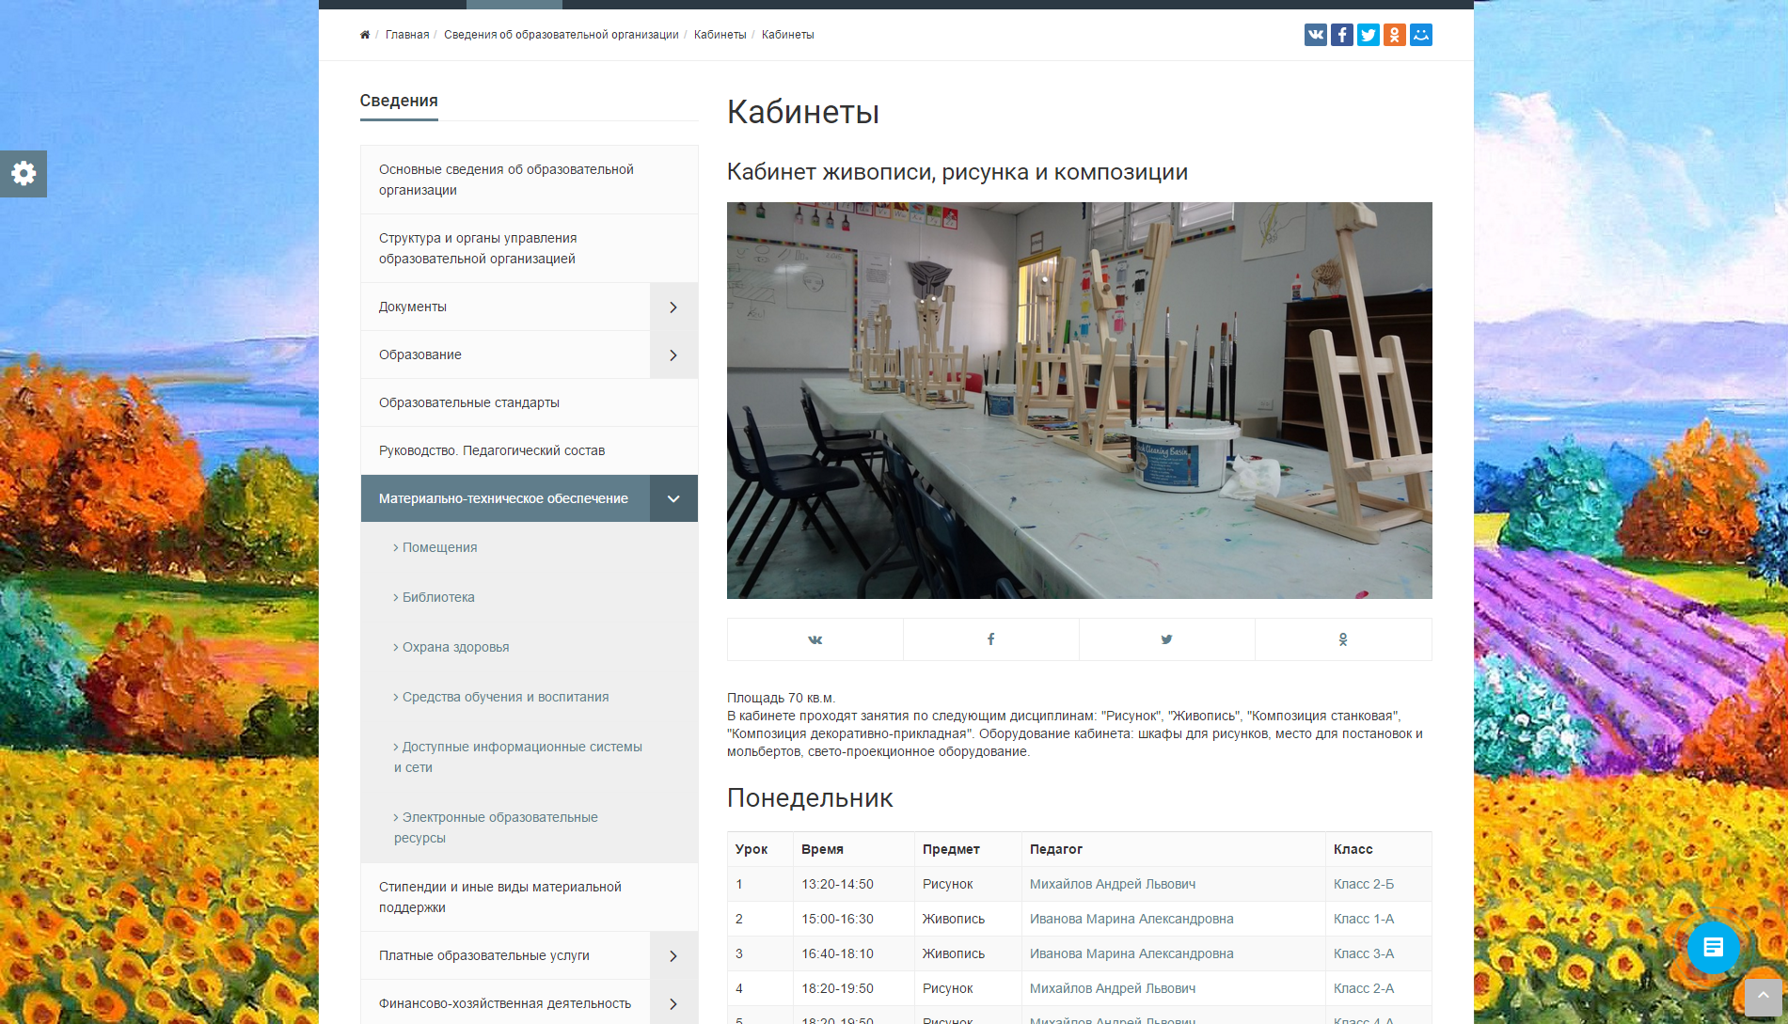Collapse Материально-техническое обеспечение submenu

(x=673, y=499)
